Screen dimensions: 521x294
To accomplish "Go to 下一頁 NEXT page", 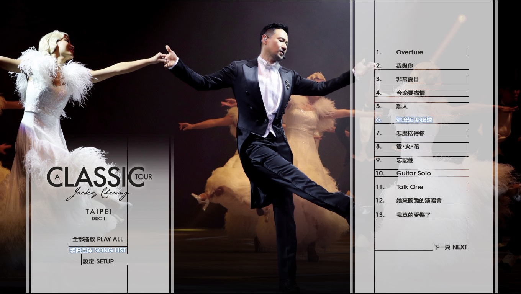I will pyautogui.click(x=451, y=247).
